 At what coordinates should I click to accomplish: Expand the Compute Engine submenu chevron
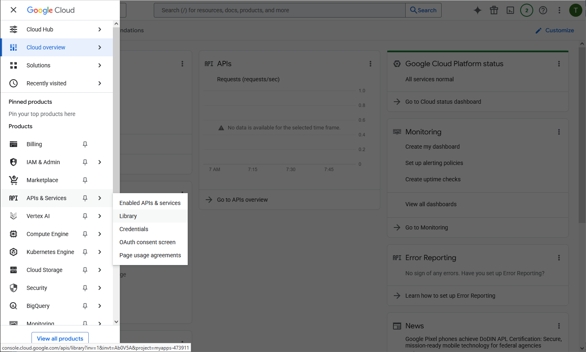click(x=100, y=234)
